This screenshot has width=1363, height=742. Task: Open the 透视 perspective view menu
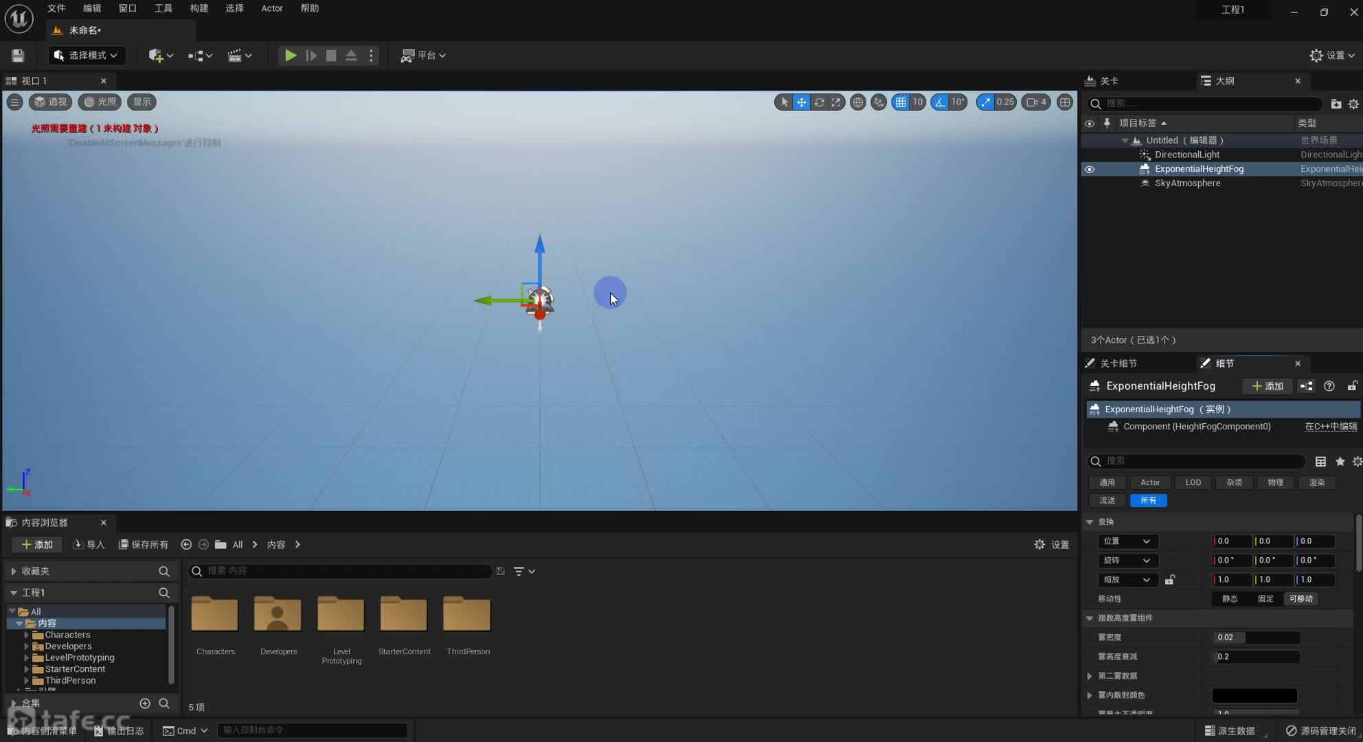click(51, 102)
